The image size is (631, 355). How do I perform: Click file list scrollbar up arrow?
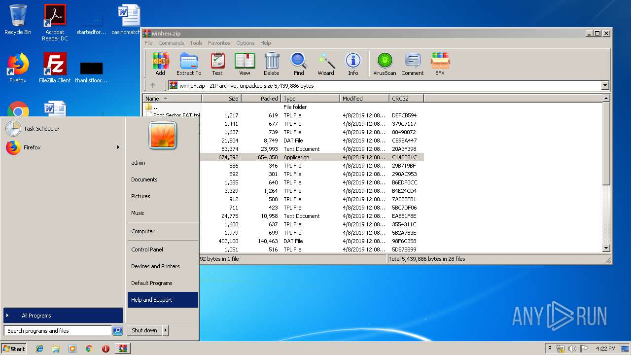606,99
